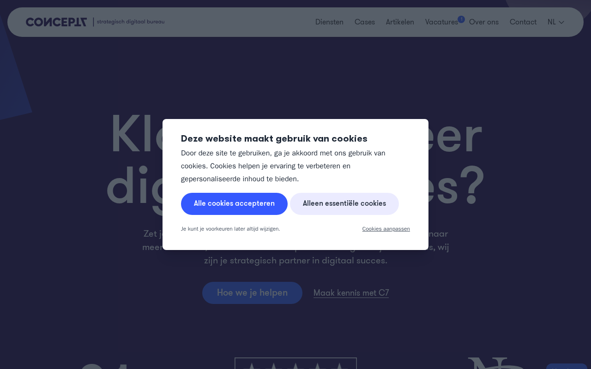Follow the Maak kennis met C7 link

point(351,293)
